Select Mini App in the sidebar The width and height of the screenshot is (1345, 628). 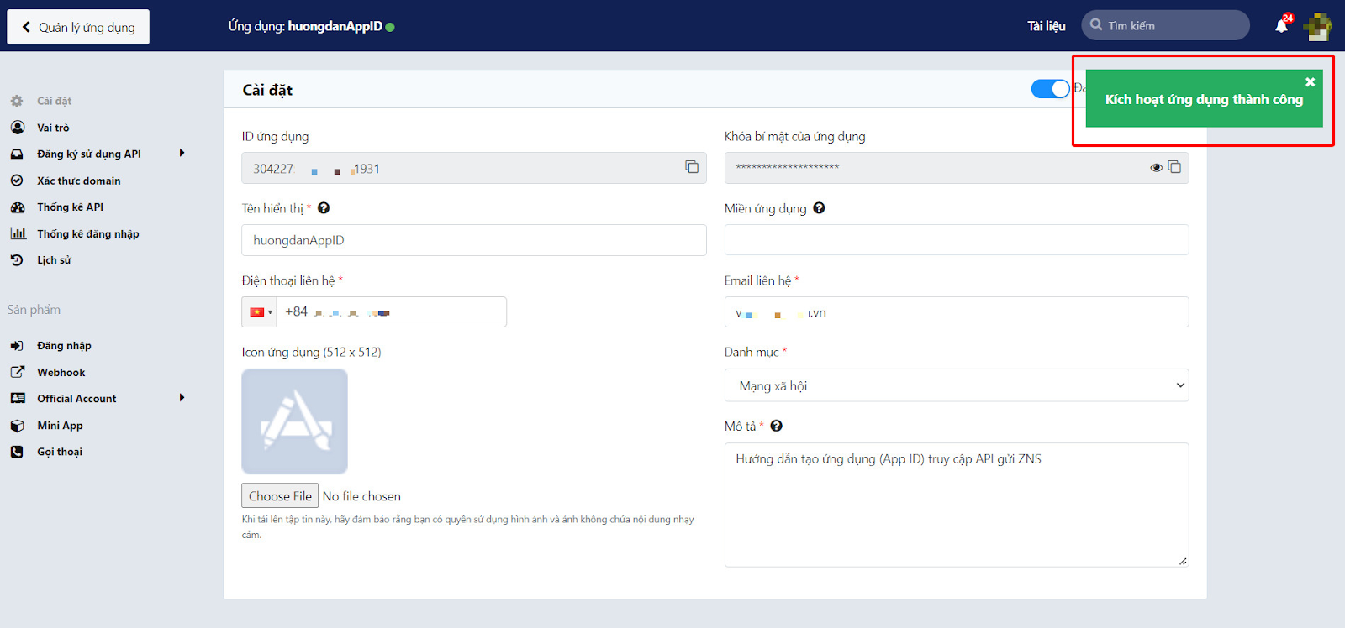(60, 426)
